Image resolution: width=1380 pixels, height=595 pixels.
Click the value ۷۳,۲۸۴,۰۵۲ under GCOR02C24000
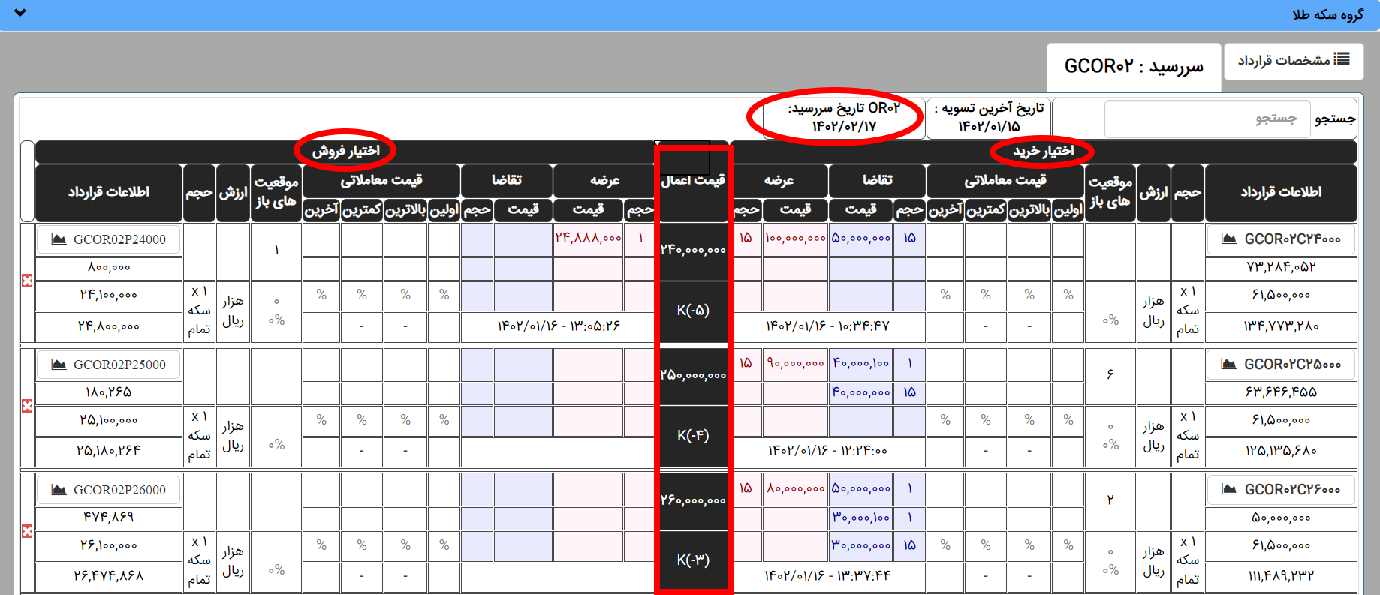click(1281, 267)
